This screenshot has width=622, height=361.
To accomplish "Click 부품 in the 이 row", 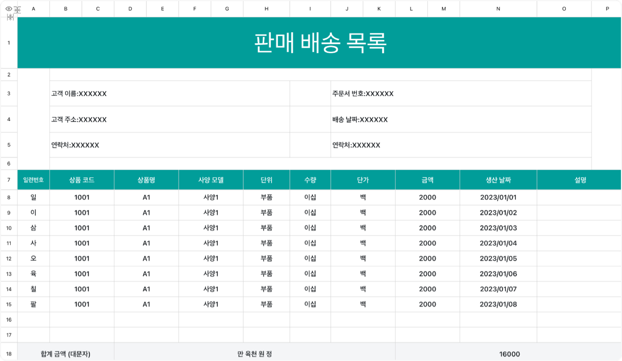I will [x=266, y=213].
